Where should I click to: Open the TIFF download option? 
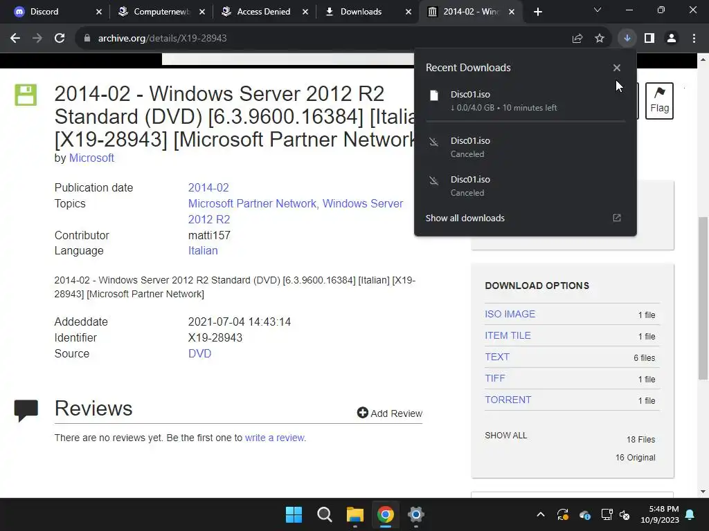pos(494,378)
